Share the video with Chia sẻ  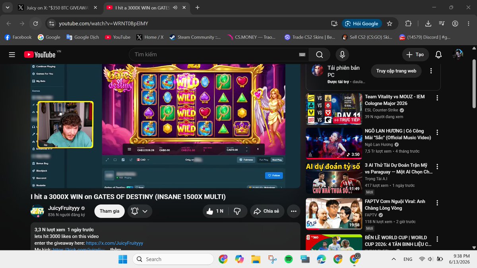267,211
